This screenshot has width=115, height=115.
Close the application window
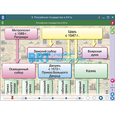(x=112, y=17)
